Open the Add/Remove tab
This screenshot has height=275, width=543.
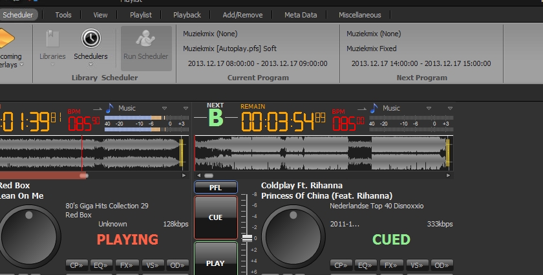point(242,15)
